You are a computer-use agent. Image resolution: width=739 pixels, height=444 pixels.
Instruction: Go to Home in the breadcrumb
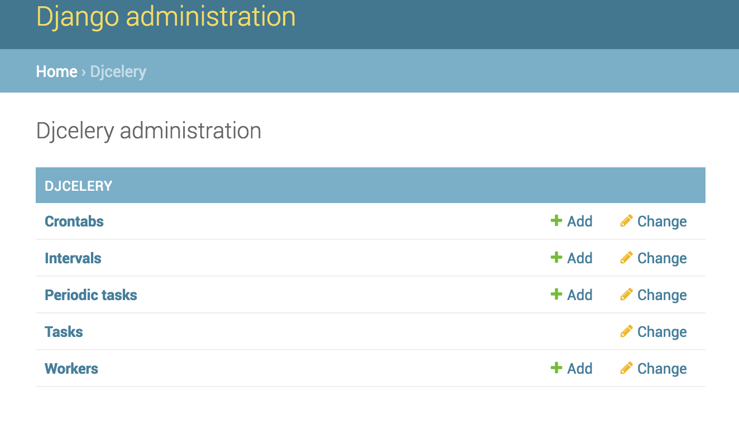pyautogui.click(x=56, y=71)
